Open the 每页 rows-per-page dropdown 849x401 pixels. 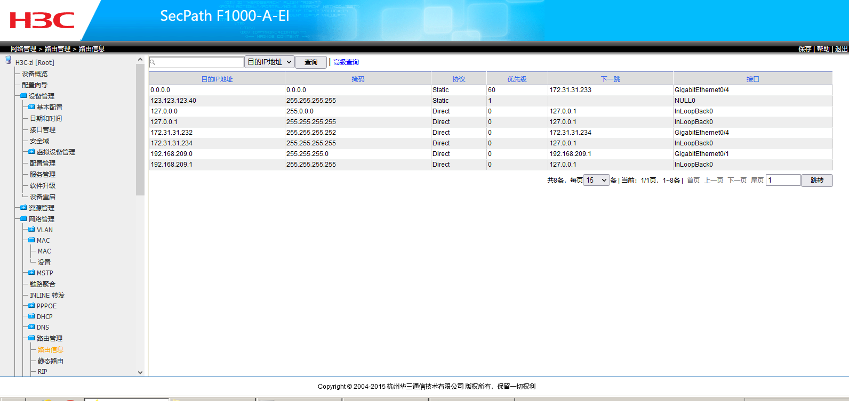click(597, 180)
